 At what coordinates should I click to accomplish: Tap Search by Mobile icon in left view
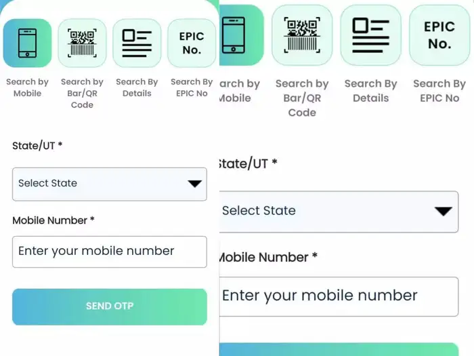click(x=27, y=43)
